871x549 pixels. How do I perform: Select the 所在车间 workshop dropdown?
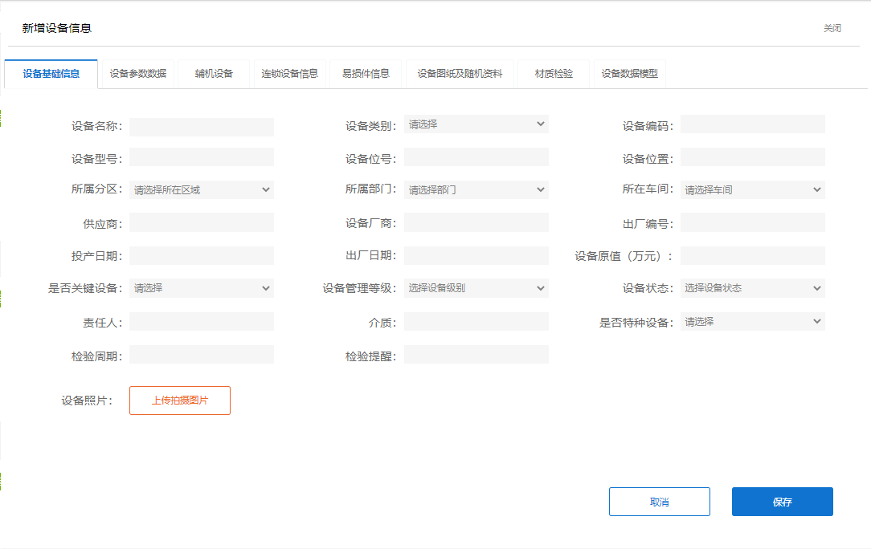pos(752,190)
